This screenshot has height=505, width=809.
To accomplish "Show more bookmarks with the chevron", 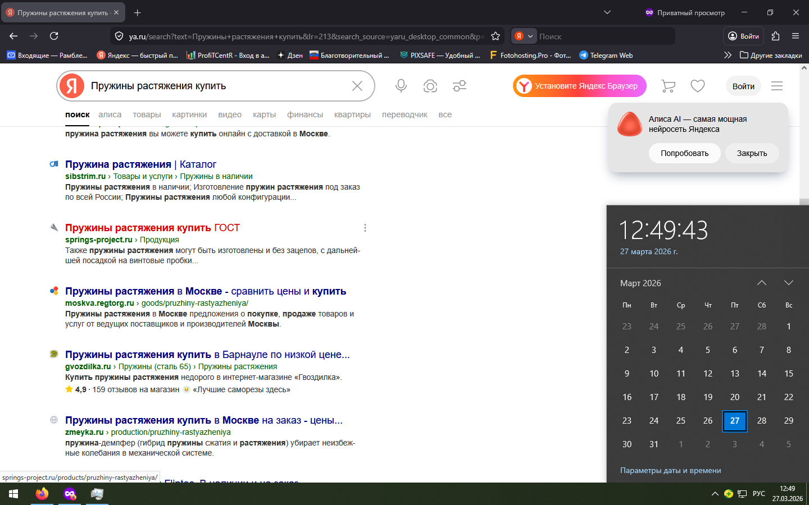I will (x=728, y=55).
